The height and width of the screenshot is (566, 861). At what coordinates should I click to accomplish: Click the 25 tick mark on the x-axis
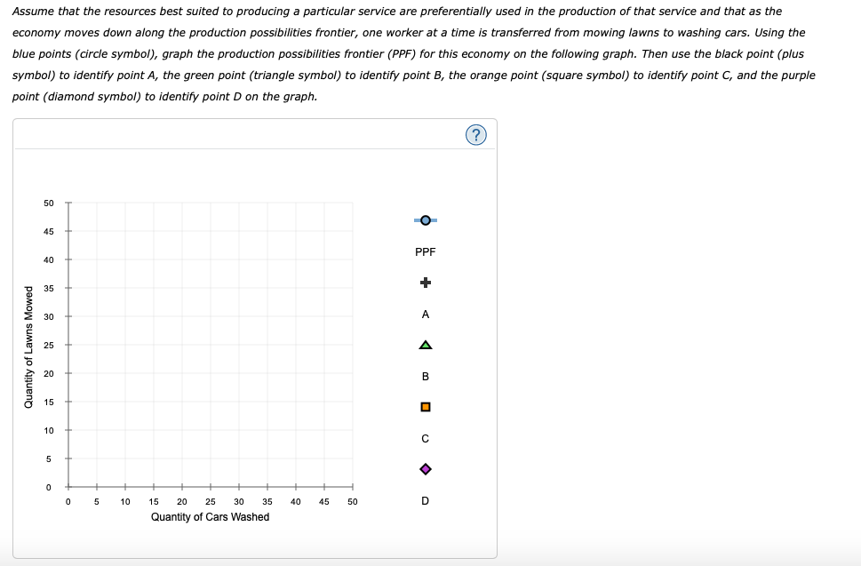[210, 487]
